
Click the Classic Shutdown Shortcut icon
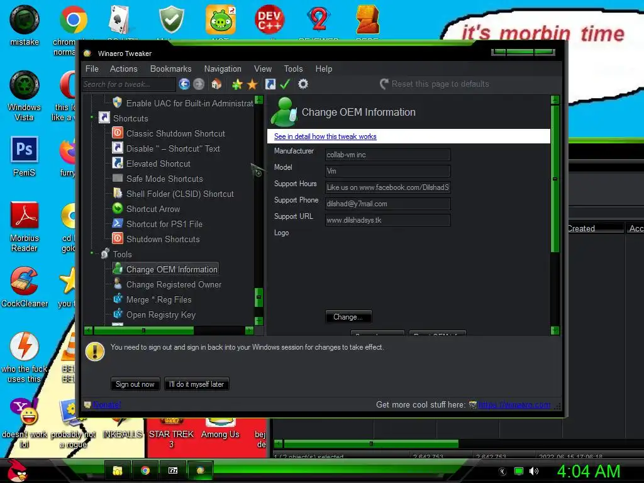[118, 133]
